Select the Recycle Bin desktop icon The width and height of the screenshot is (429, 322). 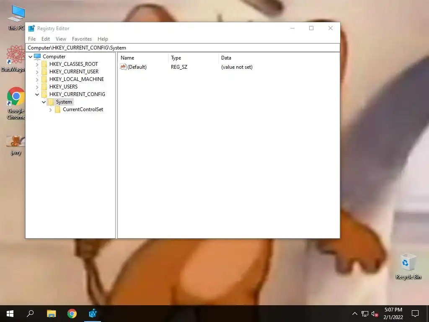point(408,266)
